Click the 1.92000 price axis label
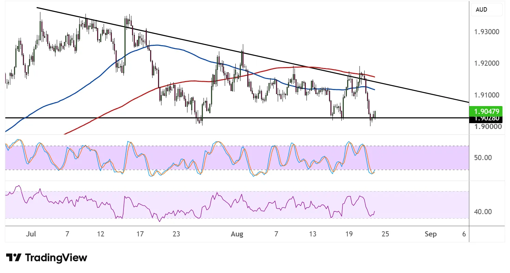The height and width of the screenshot is (273, 510). point(487,64)
